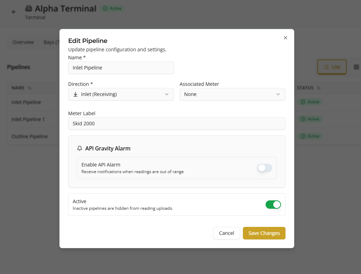Click the Enable API Alarm label
The width and height of the screenshot is (361, 274).
(x=101, y=165)
